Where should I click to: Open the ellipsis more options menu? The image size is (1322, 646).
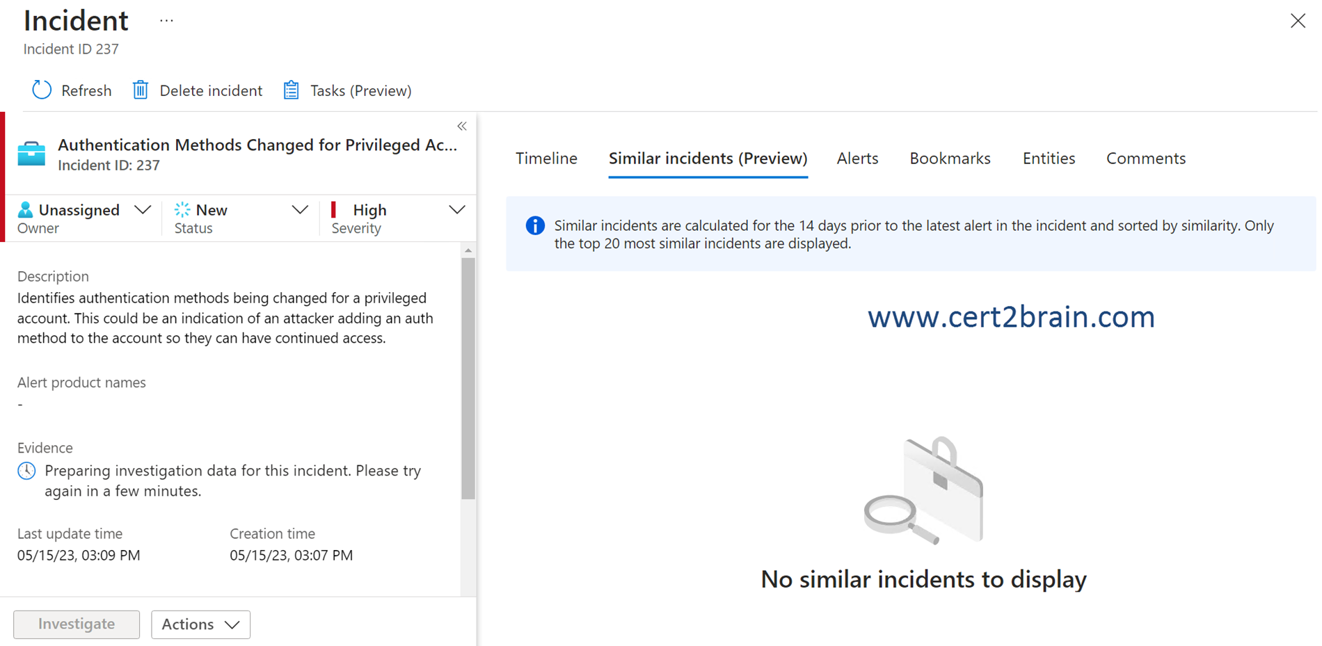pyautogui.click(x=166, y=21)
